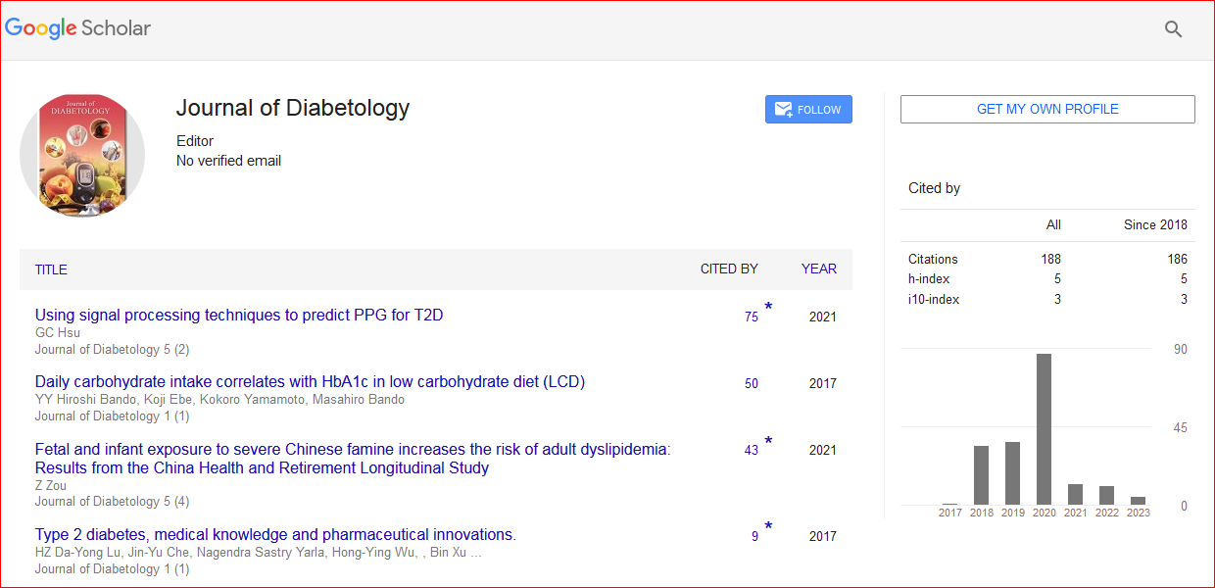This screenshot has height=588, width=1215.
Task: Open the signal processing PPG article
Action: (239, 316)
